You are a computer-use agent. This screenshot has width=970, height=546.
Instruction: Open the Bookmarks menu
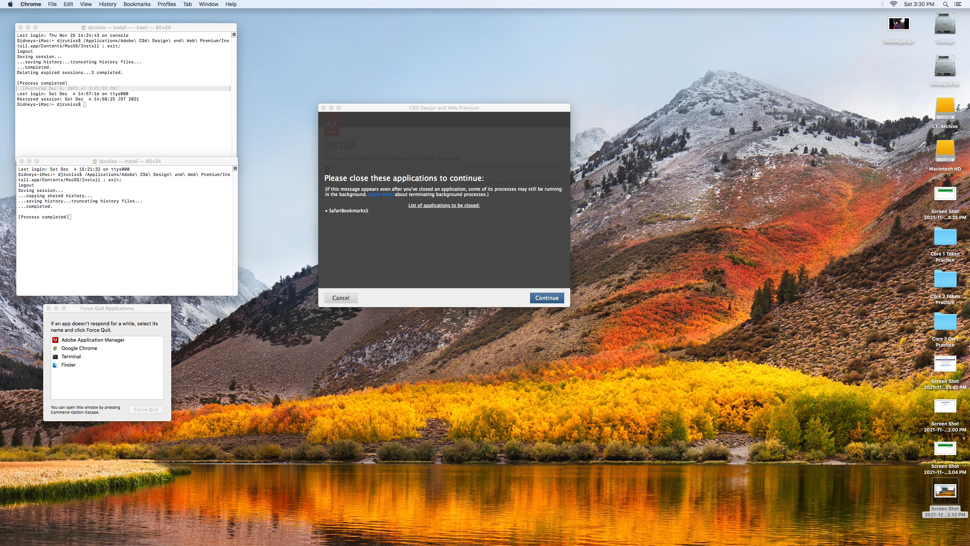[x=137, y=4]
